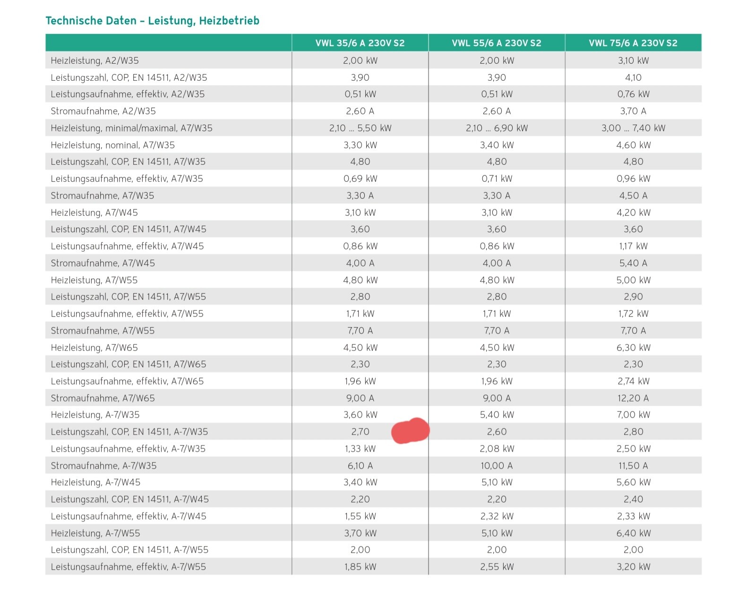Click the 1,17 kW value cell

(633, 246)
